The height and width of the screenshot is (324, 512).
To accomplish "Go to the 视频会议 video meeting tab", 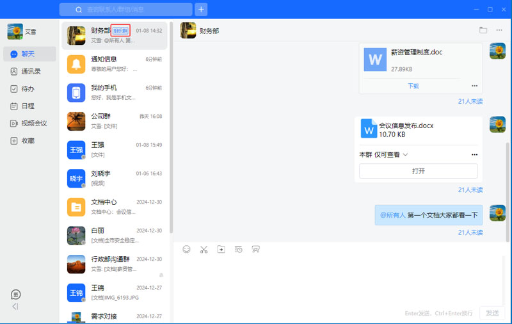I will (31, 123).
